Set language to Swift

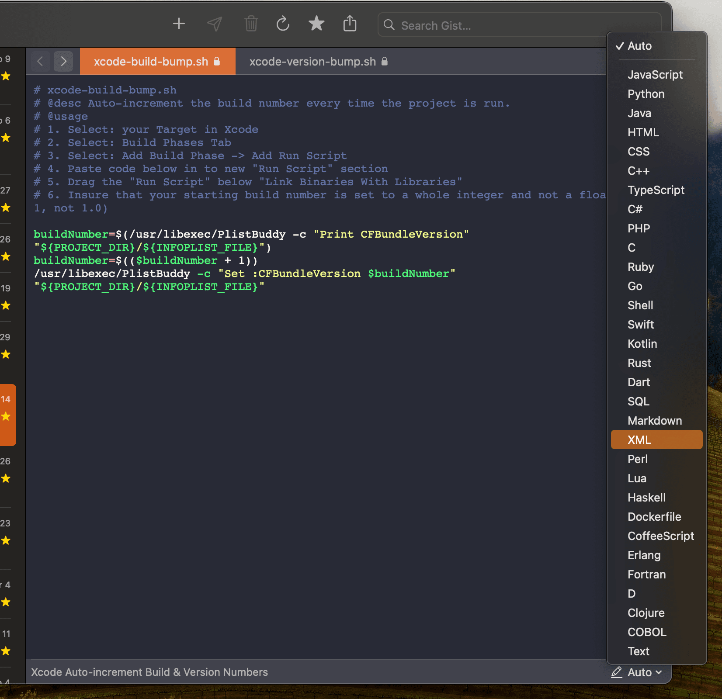coord(656,325)
